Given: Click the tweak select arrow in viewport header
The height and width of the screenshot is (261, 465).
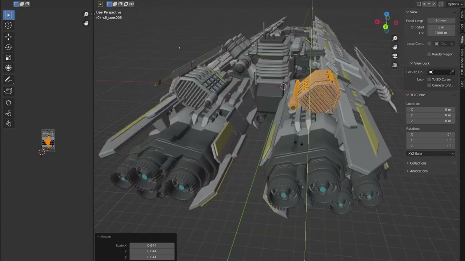Looking at the screenshot, I should point(100,4).
